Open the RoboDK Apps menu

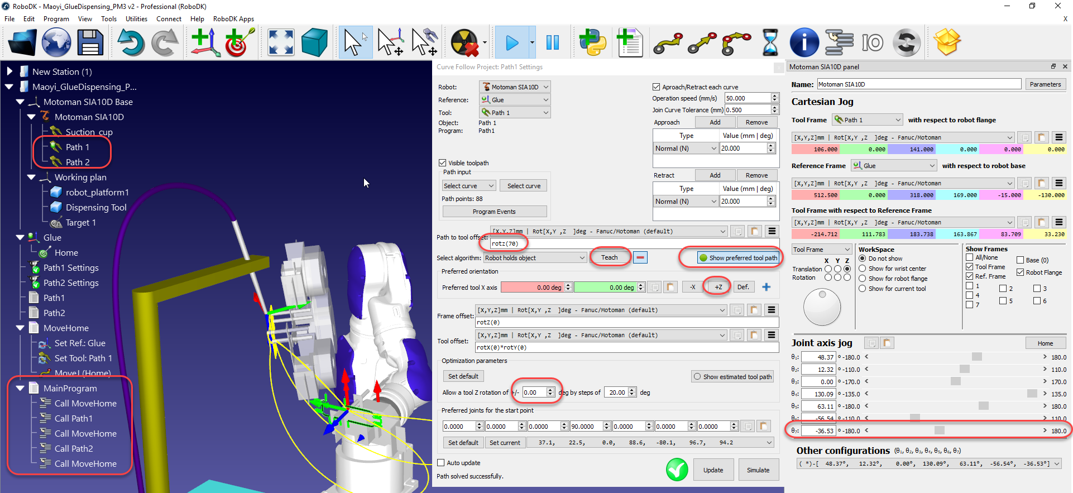click(234, 19)
